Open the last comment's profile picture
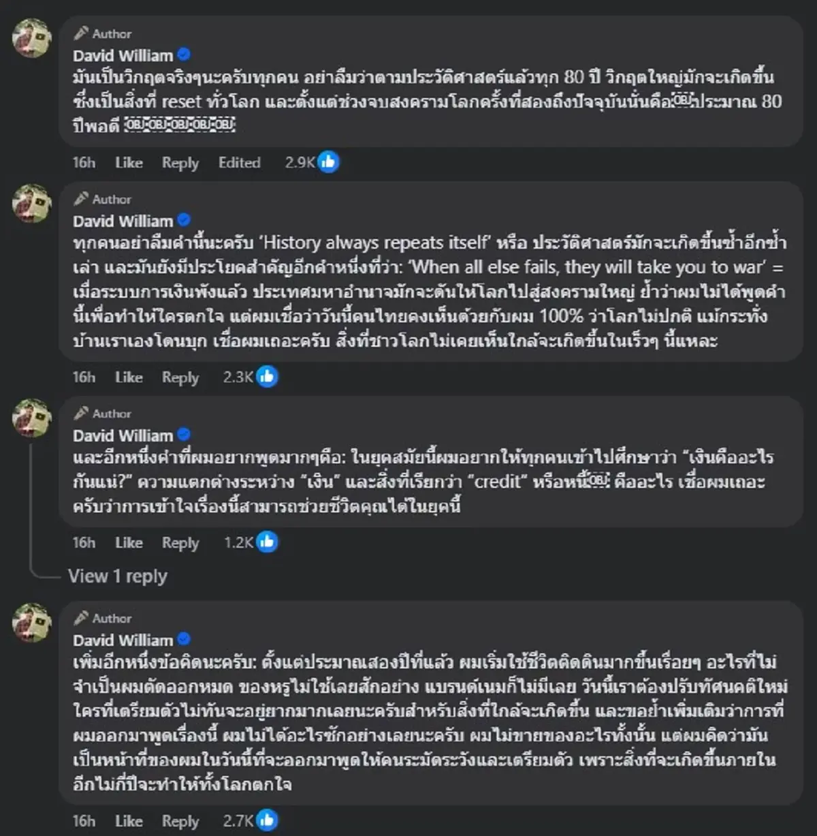The width and height of the screenshot is (817, 836). pos(32,622)
